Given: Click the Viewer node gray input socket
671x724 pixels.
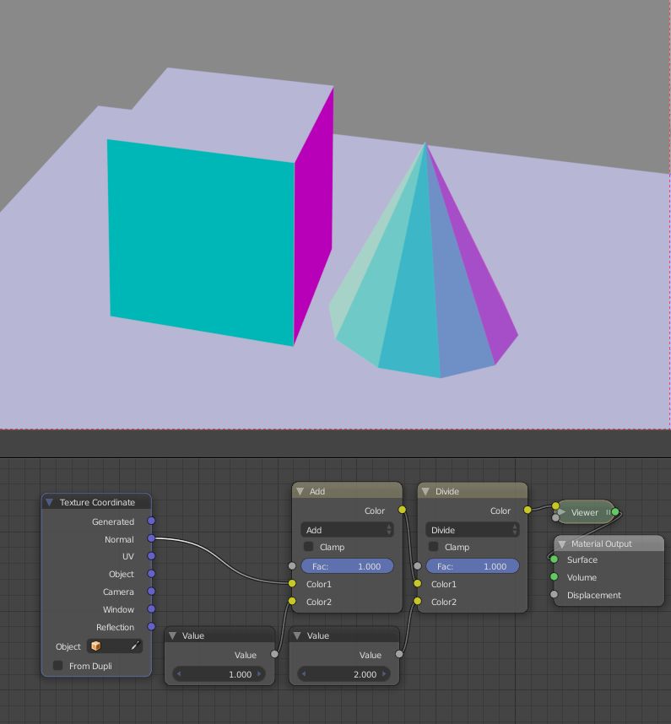Looking at the screenshot, I should (x=555, y=518).
